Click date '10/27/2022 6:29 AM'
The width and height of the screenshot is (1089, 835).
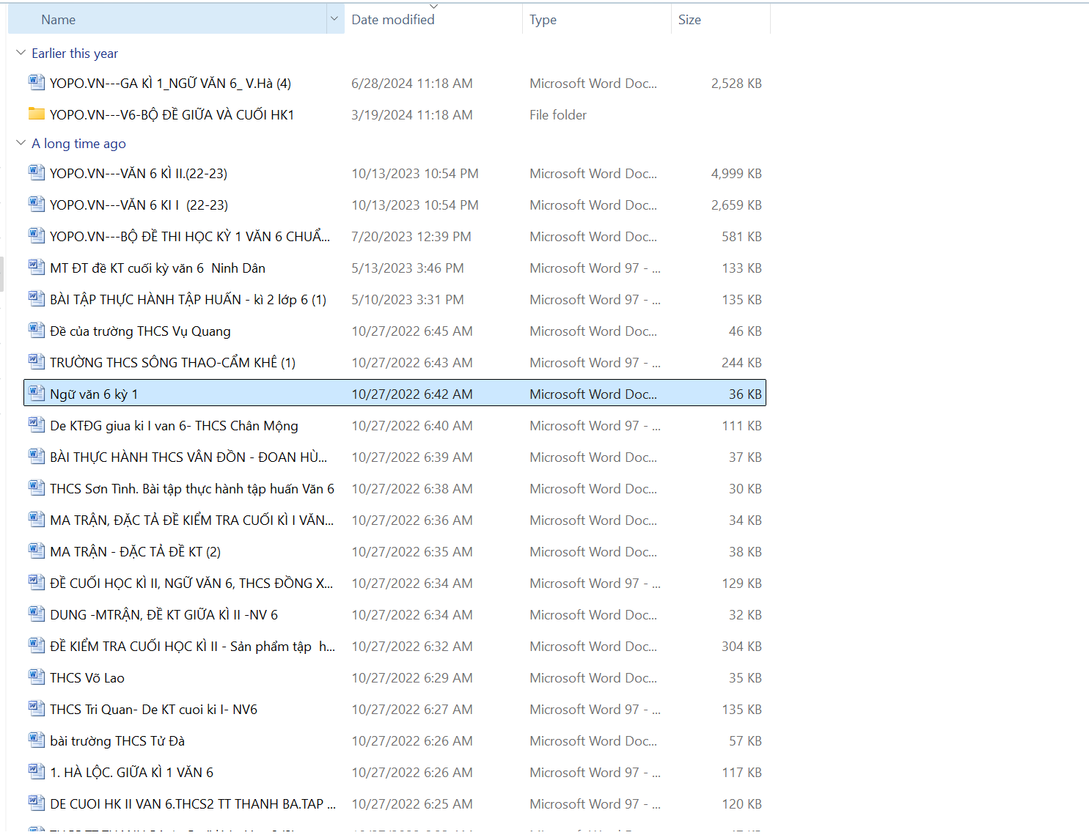pos(412,678)
